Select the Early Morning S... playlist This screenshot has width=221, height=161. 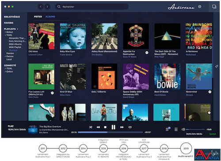click(17, 41)
